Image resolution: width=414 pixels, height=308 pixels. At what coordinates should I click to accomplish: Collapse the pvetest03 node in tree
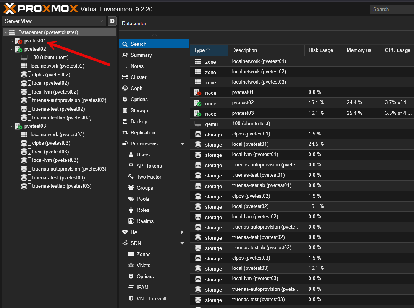point(12,126)
